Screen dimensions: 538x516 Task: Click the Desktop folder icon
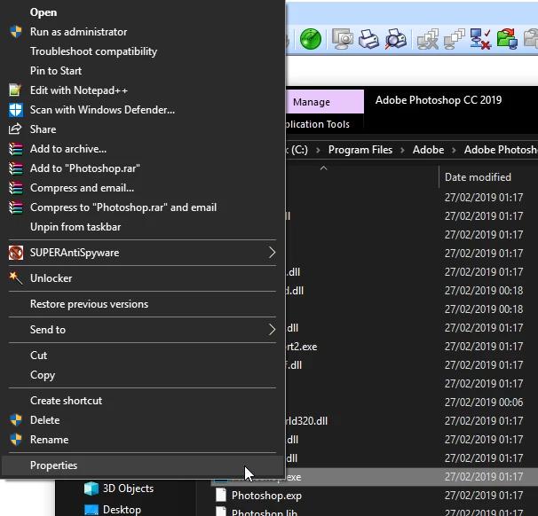click(x=91, y=510)
